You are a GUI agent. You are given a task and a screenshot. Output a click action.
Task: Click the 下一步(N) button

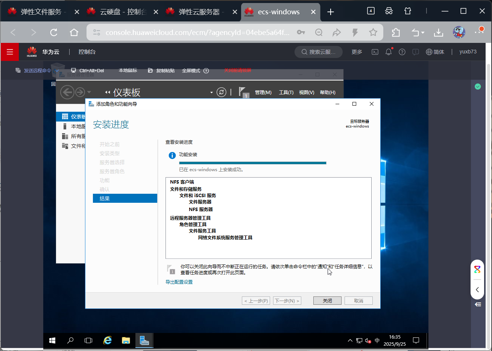(x=287, y=301)
